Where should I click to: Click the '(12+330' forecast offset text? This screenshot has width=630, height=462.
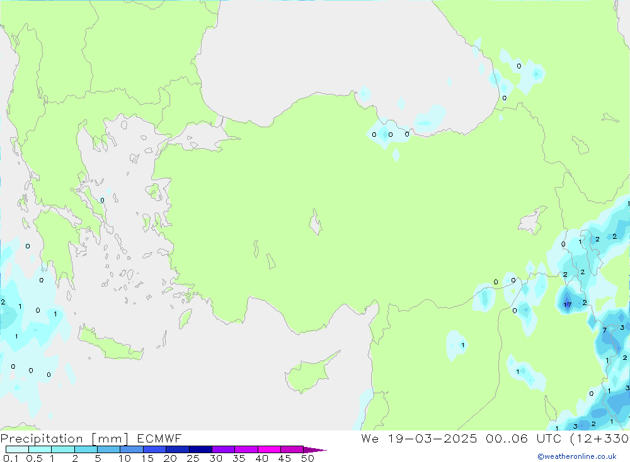[x=599, y=439]
